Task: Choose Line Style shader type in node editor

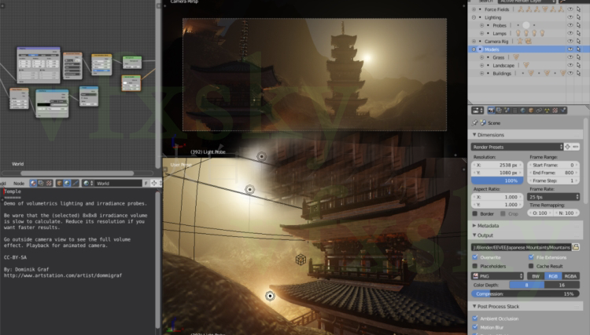Action: click(x=76, y=183)
